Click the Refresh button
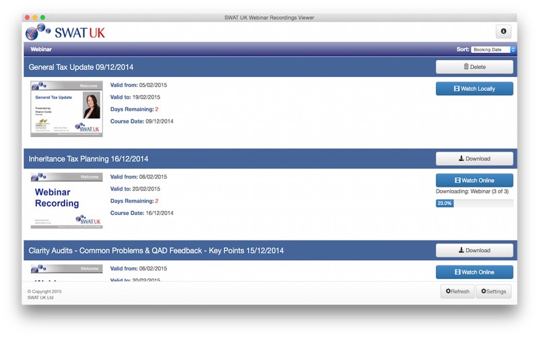 click(x=457, y=292)
